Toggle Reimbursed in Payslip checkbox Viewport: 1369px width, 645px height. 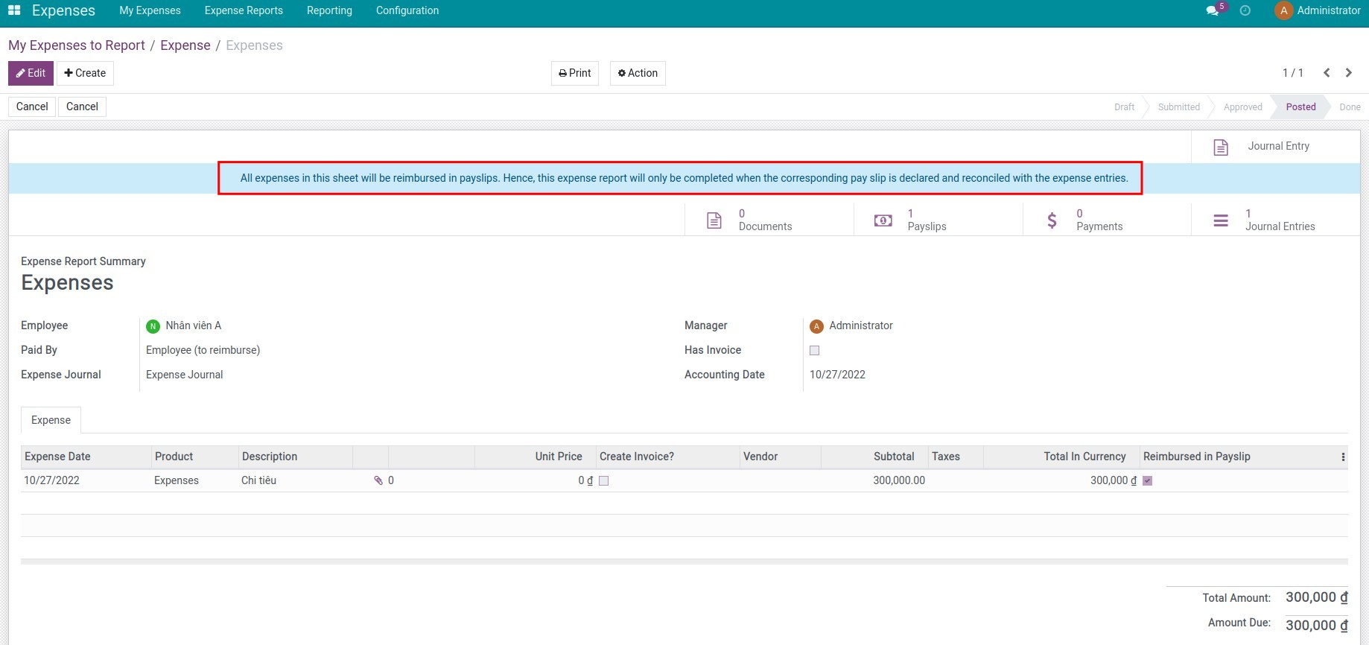(1148, 481)
